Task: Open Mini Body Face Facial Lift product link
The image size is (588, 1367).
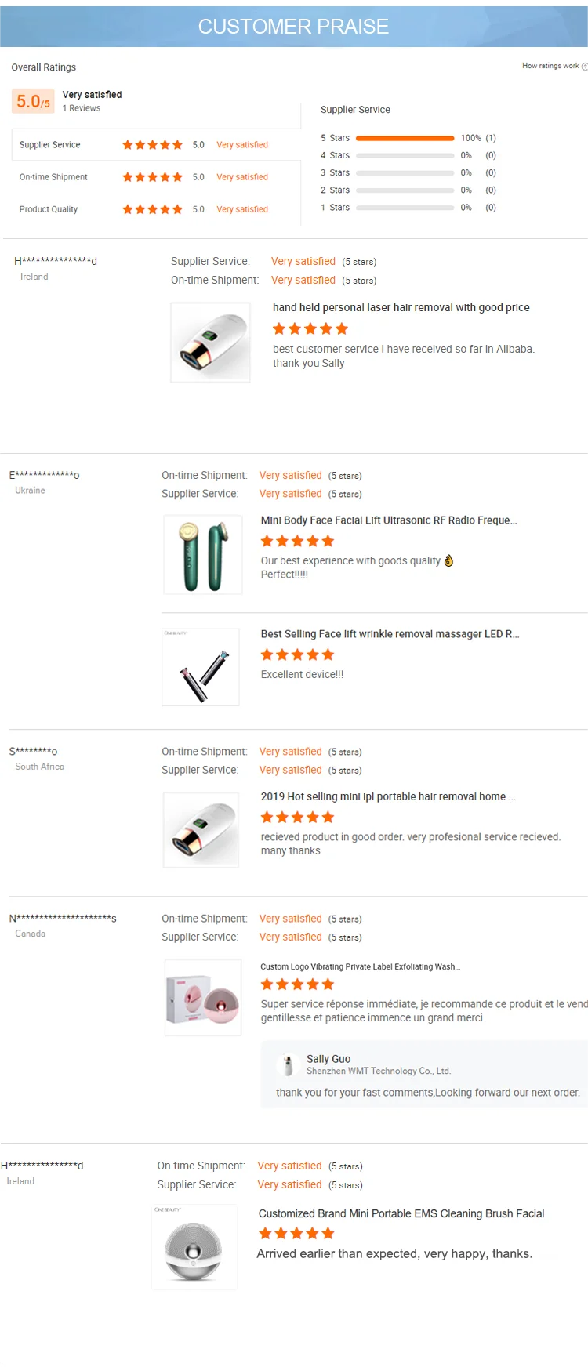Action: (x=388, y=520)
